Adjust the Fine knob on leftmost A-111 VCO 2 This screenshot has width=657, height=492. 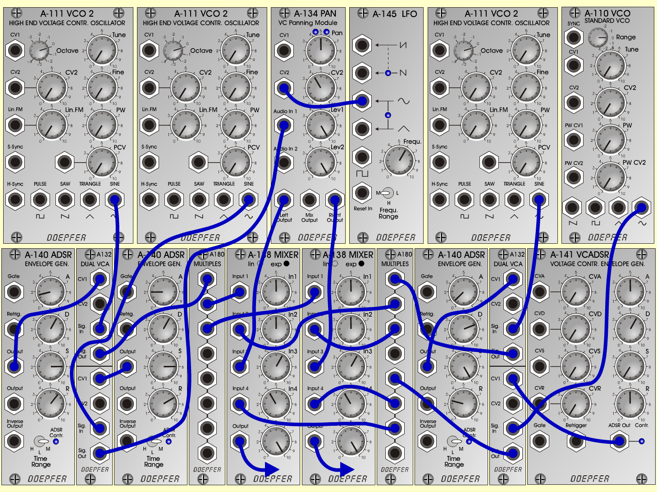coord(101,87)
